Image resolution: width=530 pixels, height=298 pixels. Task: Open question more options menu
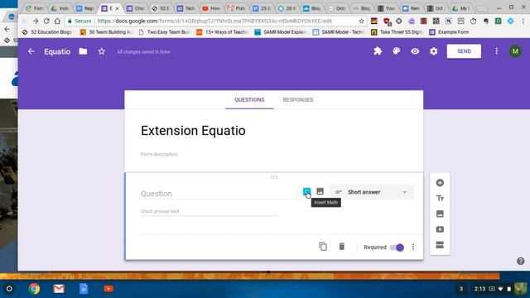pos(413,247)
